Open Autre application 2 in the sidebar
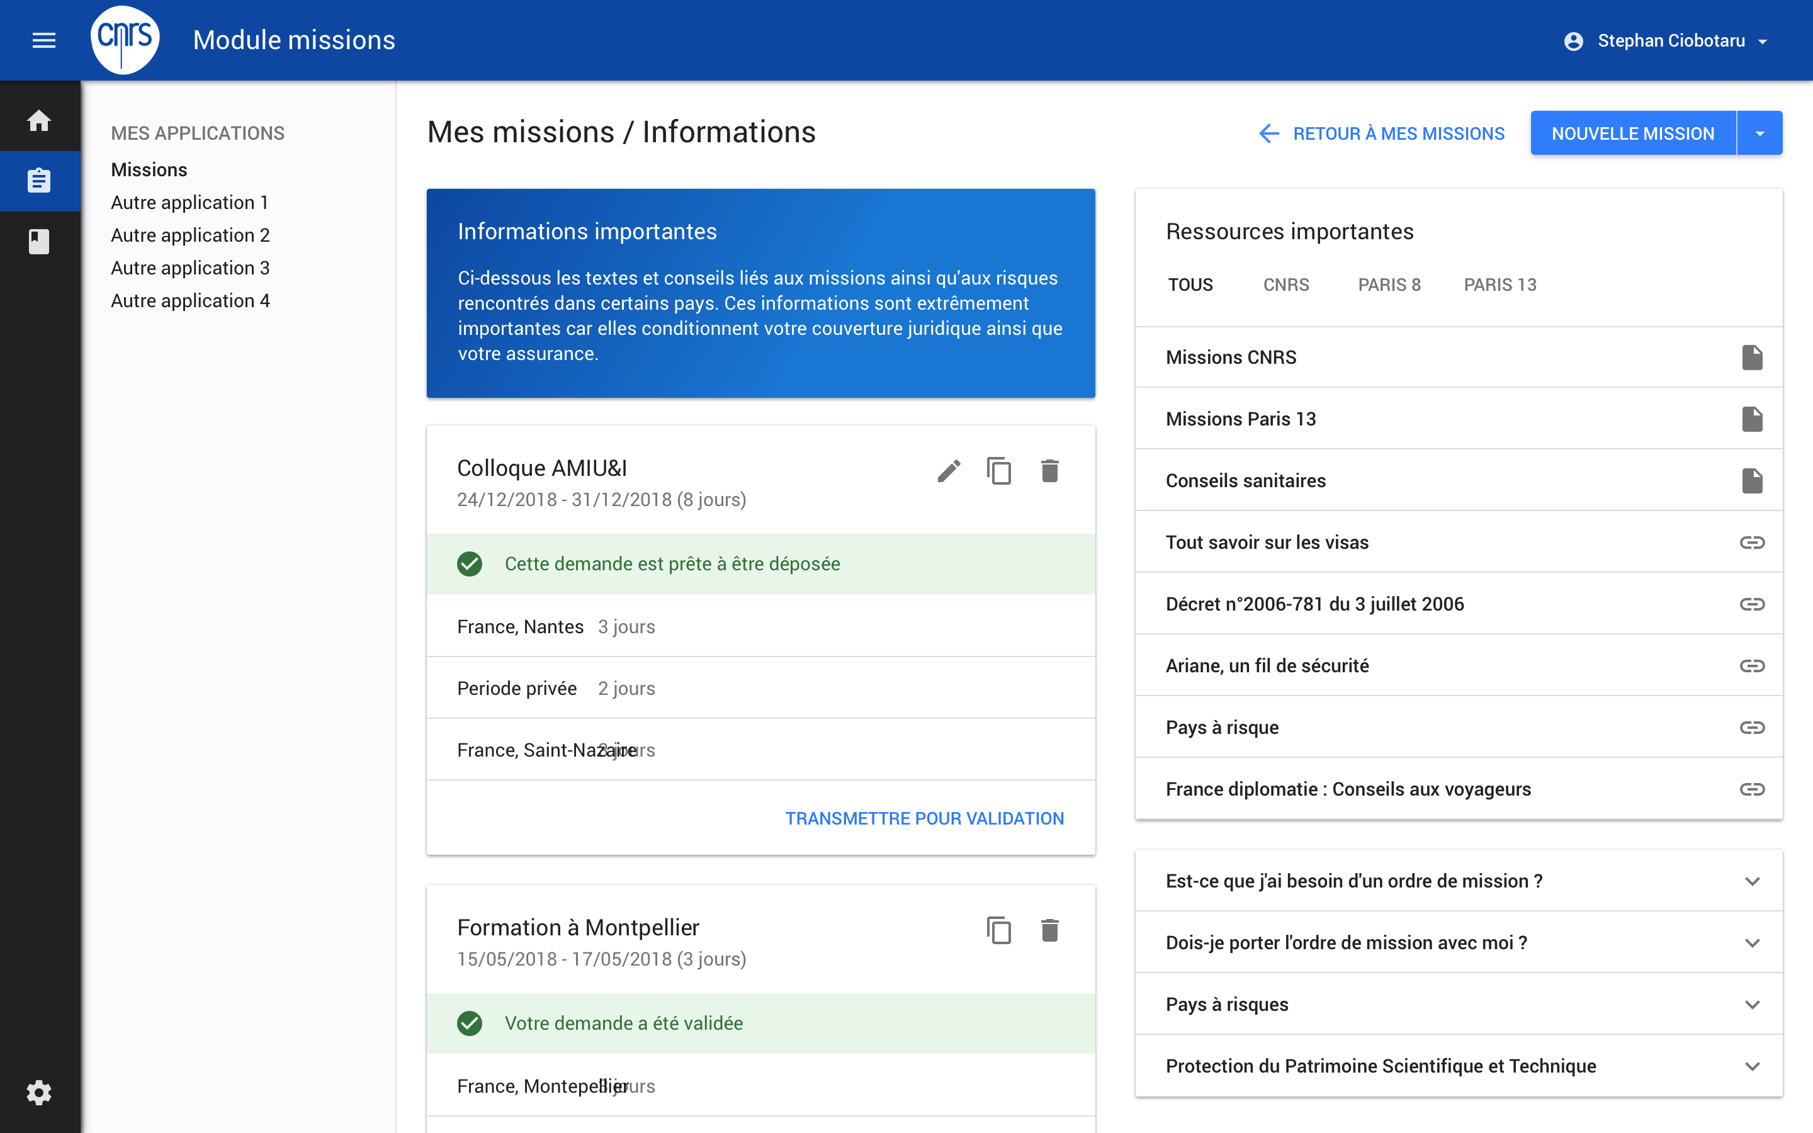The width and height of the screenshot is (1813, 1133). (189, 235)
